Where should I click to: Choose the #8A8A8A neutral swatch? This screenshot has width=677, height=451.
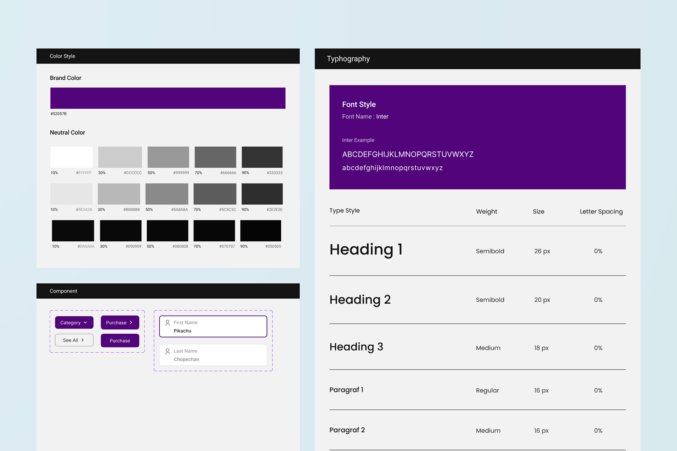tap(167, 194)
